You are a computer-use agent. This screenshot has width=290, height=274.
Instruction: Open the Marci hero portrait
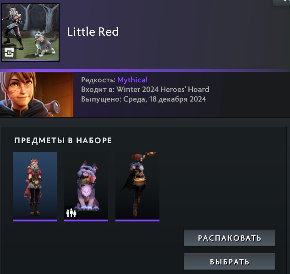click(37, 95)
